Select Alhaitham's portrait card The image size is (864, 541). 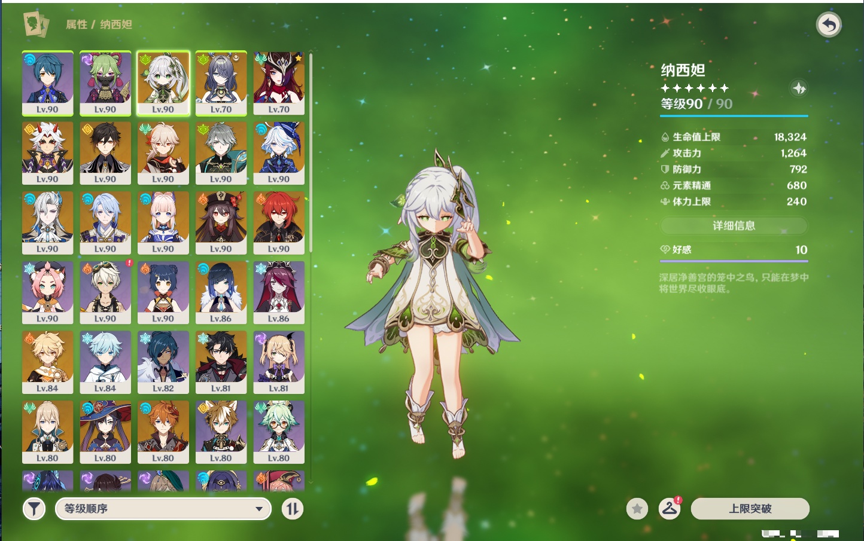click(221, 153)
